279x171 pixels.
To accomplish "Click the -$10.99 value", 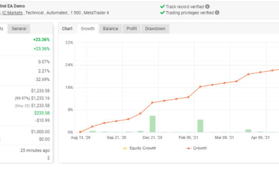I will pos(42,120).
